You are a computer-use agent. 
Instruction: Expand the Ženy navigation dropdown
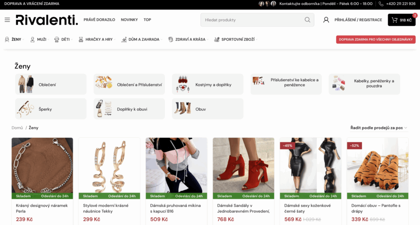tap(15, 39)
